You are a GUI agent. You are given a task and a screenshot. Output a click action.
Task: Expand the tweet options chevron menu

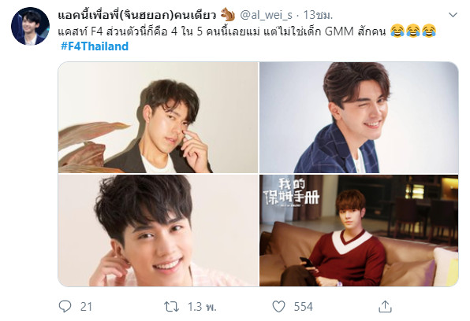tap(453, 14)
